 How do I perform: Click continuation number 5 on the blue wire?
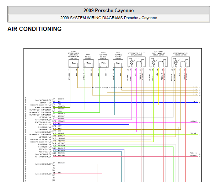click(x=200, y=103)
